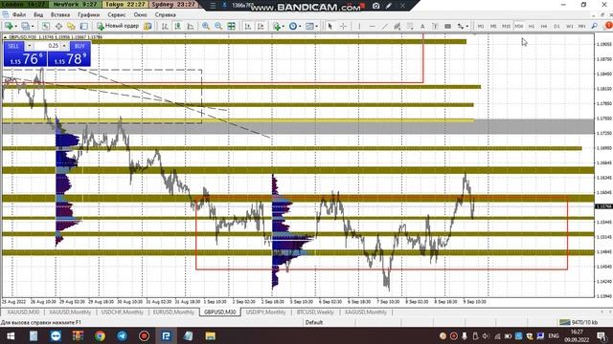Open the Файл menu
This screenshot has width=613, height=344.
click(19, 15)
